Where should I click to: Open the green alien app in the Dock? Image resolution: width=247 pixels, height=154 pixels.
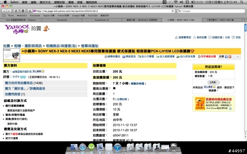point(91,147)
